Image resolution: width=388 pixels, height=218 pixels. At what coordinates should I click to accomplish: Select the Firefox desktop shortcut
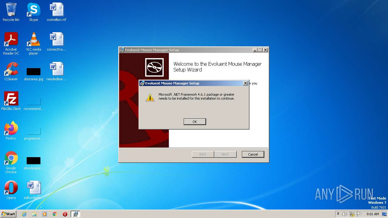(11, 131)
